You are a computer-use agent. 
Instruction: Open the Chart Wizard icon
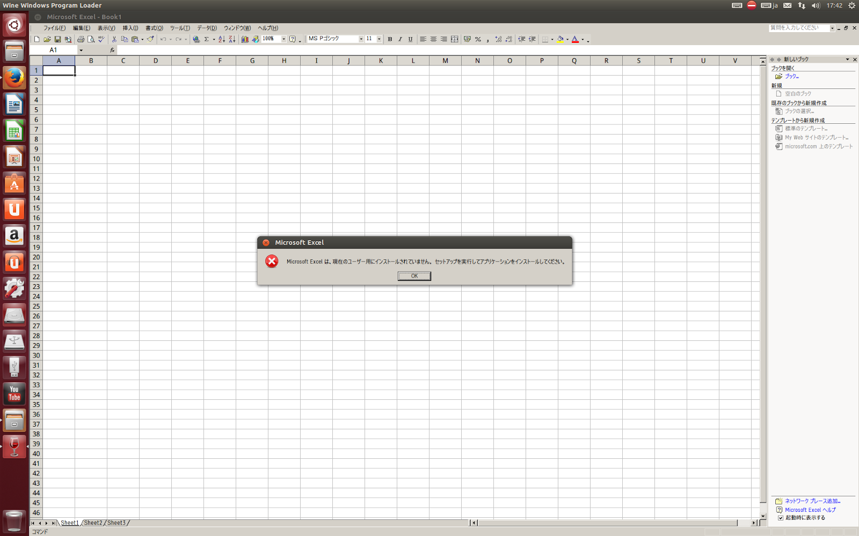(x=245, y=39)
